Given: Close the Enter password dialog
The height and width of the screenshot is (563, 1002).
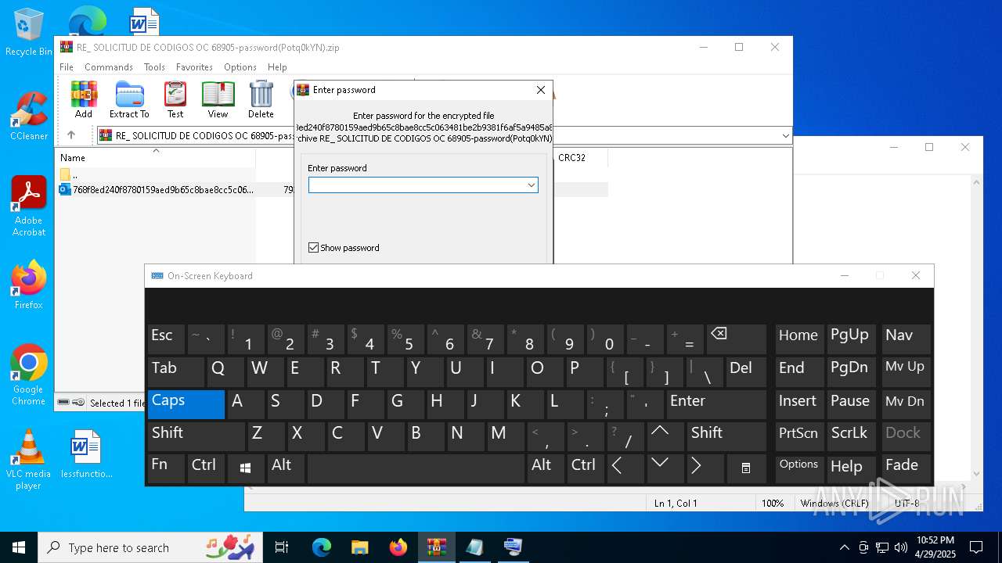Looking at the screenshot, I should tap(540, 90).
